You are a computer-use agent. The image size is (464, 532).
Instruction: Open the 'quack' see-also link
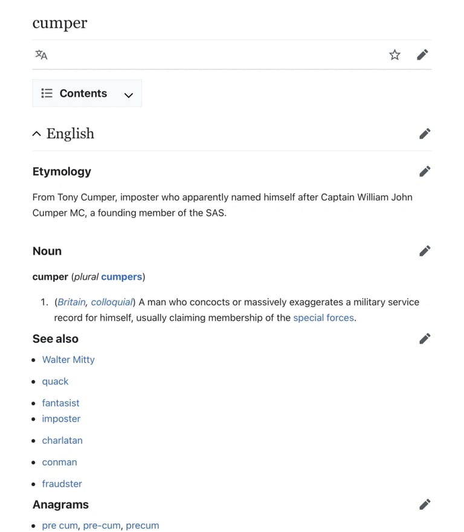(x=55, y=381)
